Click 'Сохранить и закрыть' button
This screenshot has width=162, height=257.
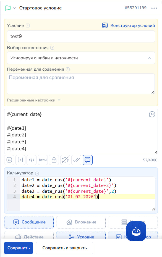[65, 248]
